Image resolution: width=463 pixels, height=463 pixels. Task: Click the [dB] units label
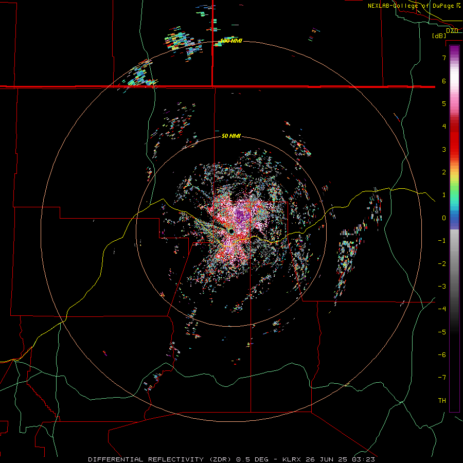439,36
